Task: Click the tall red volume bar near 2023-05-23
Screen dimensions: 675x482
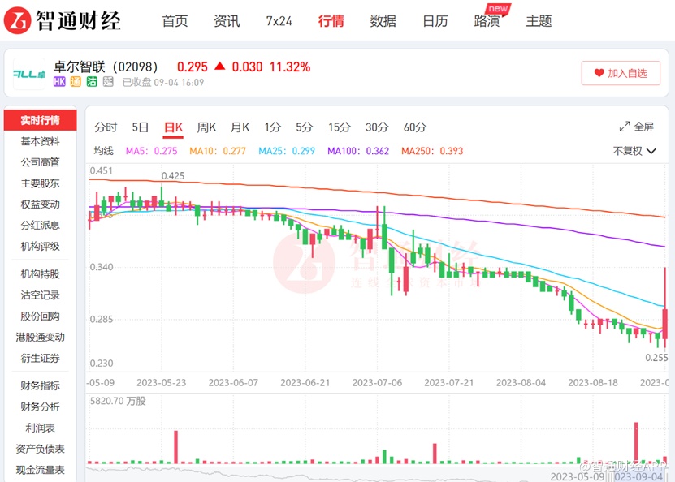Action: 175,447
